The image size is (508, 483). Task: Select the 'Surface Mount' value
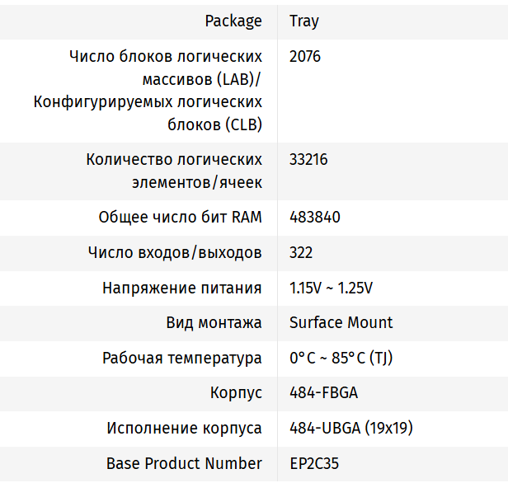point(341,322)
